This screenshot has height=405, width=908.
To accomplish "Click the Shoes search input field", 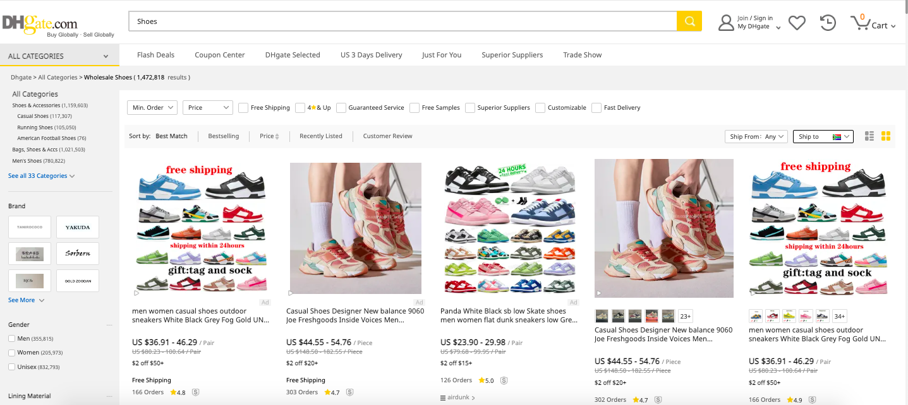I will 402,21.
